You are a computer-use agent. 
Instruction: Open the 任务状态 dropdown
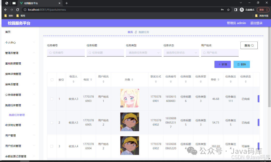point(181,53)
